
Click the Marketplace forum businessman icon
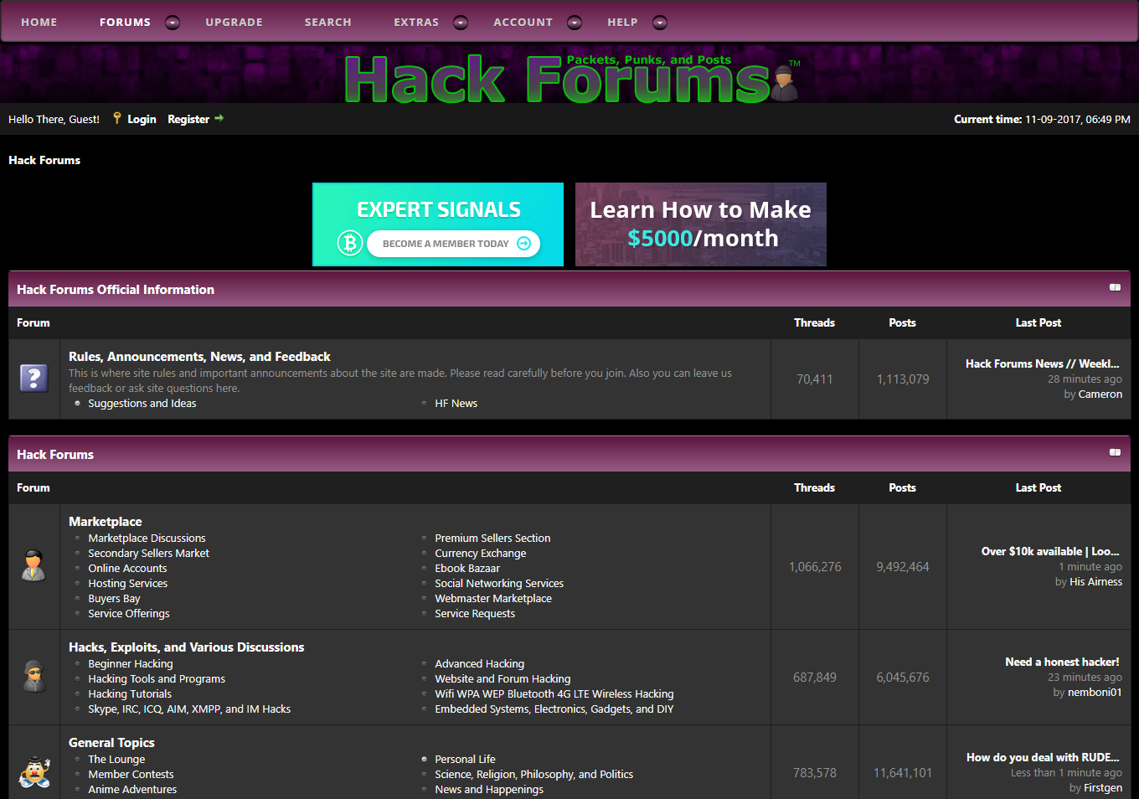click(x=33, y=565)
